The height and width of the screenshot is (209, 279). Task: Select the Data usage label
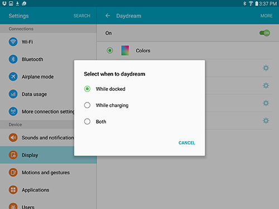point(34,94)
